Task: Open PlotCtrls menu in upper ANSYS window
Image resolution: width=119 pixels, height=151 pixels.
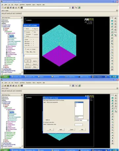Action: pyautogui.click(x=16, y=5)
